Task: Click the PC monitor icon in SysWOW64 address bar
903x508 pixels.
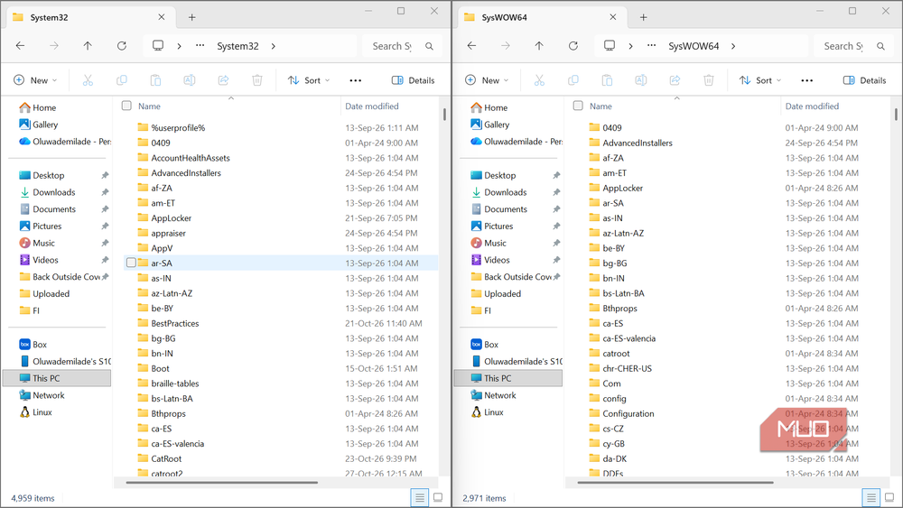Action: pos(610,45)
